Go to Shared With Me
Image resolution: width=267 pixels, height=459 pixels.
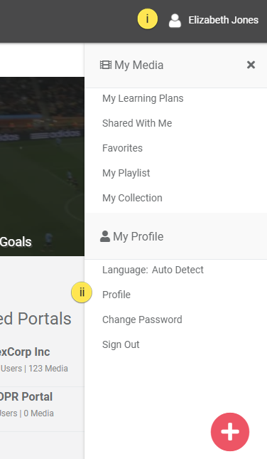137,123
